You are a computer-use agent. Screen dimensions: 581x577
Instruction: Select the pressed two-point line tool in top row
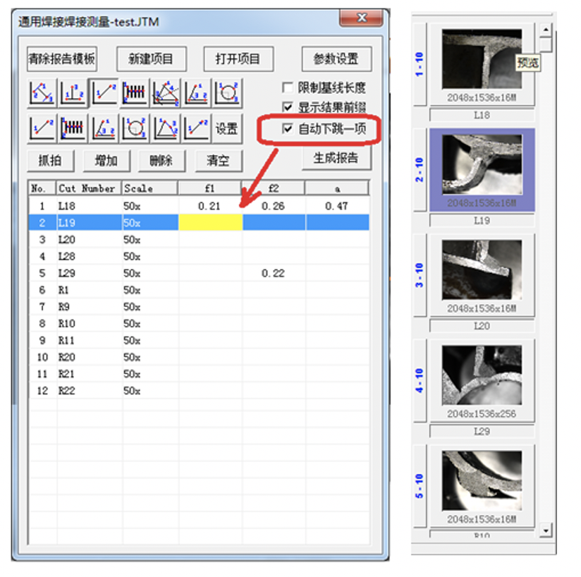[x=104, y=92]
